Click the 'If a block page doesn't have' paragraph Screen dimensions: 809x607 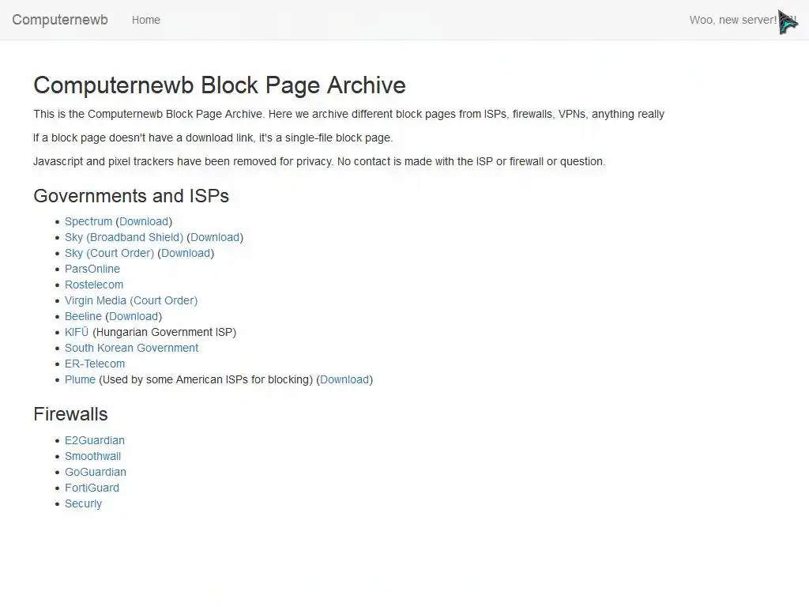(x=213, y=138)
